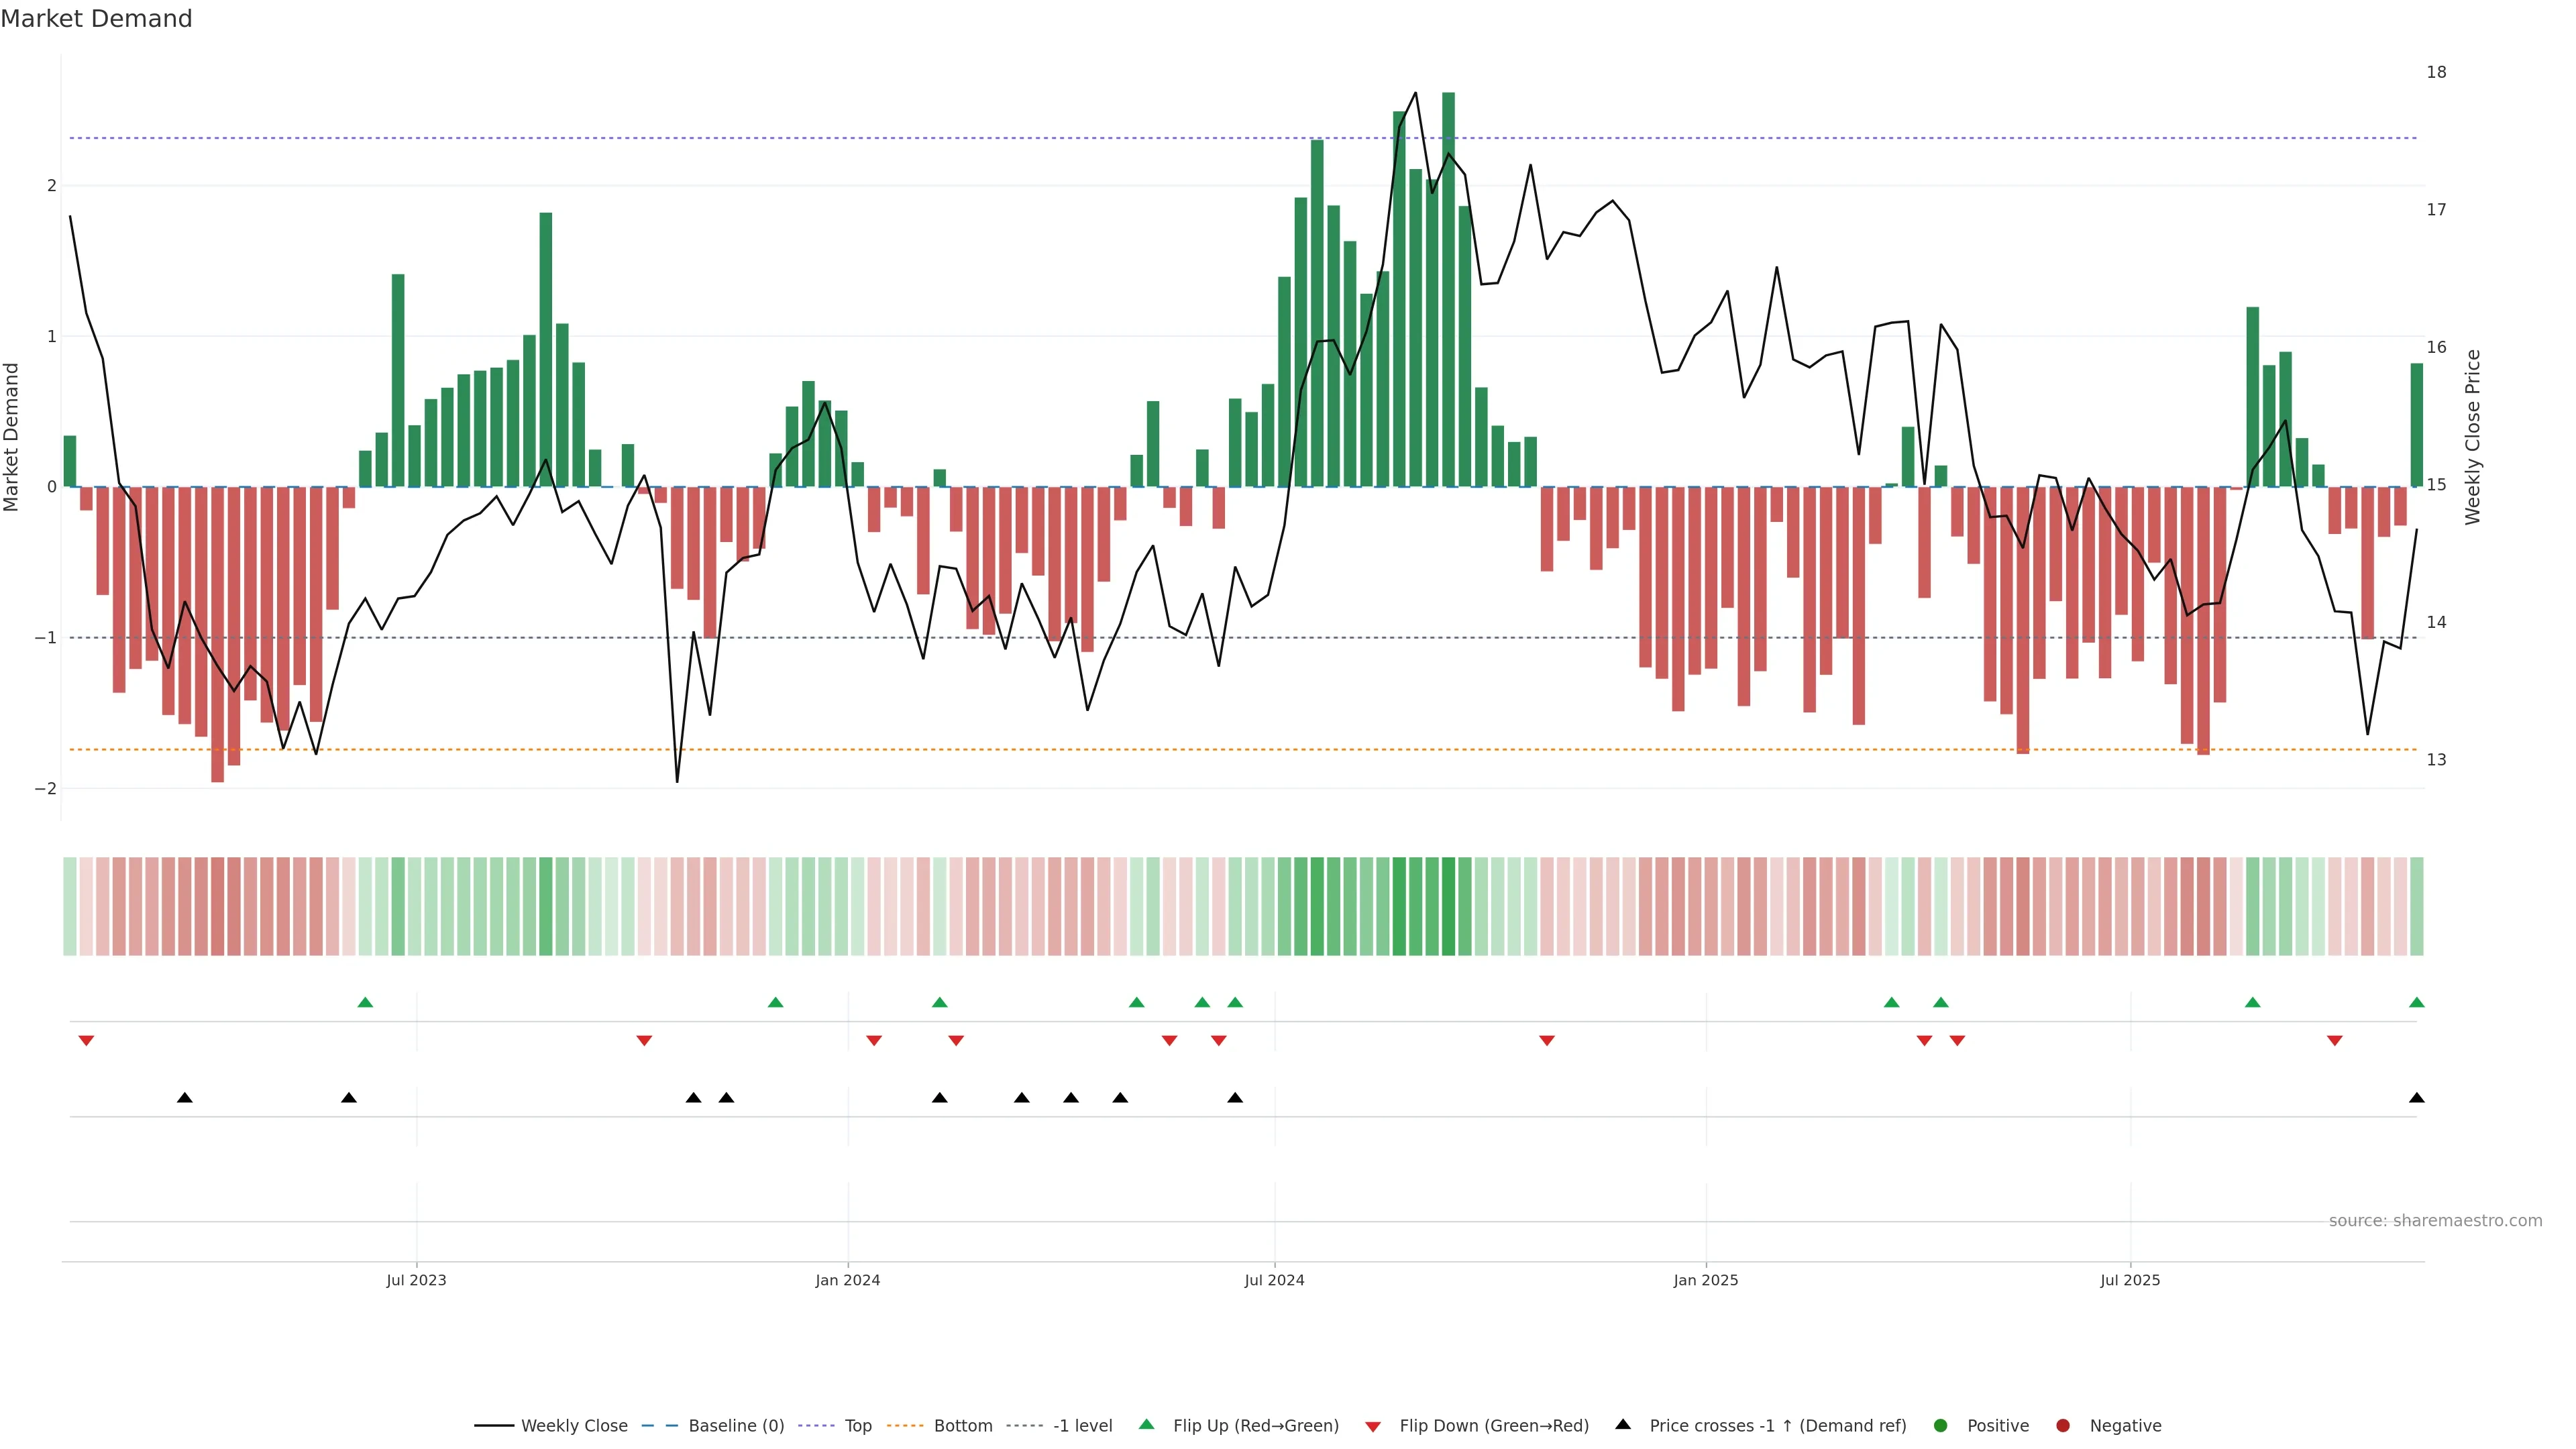The width and height of the screenshot is (2576, 1449).
Task: Click the dark red Negative circle legend icon
Action: [2063, 1426]
